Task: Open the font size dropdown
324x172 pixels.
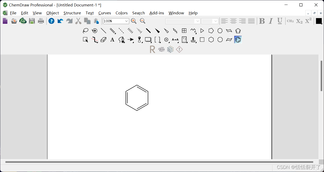Action: point(215,21)
